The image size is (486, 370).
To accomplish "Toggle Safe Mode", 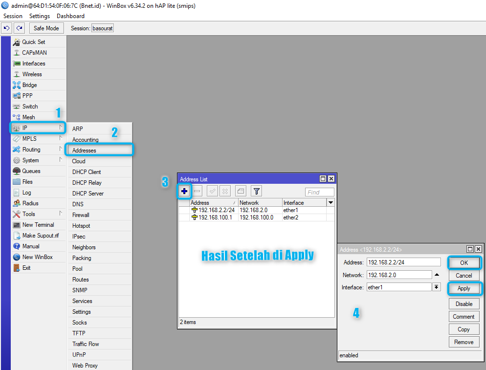I will point(46,28).
